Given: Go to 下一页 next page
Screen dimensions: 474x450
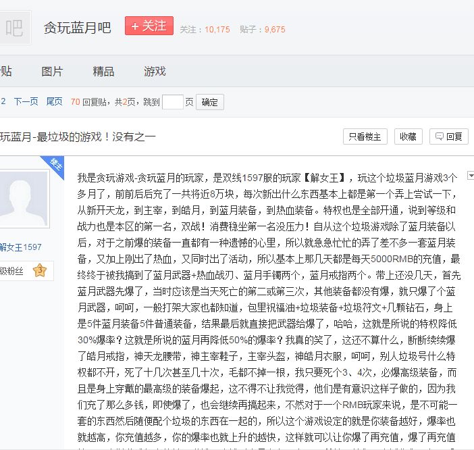Looking at the screenshot, I should (26, 101).
